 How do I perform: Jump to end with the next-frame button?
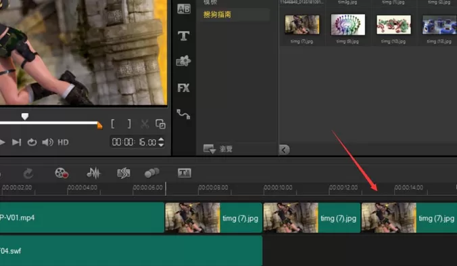click(x=17, y=142)
